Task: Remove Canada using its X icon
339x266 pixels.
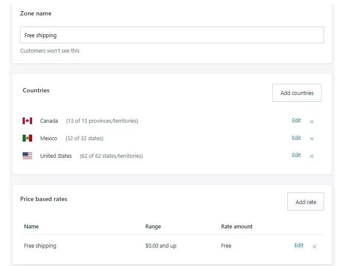Action: 312,121
